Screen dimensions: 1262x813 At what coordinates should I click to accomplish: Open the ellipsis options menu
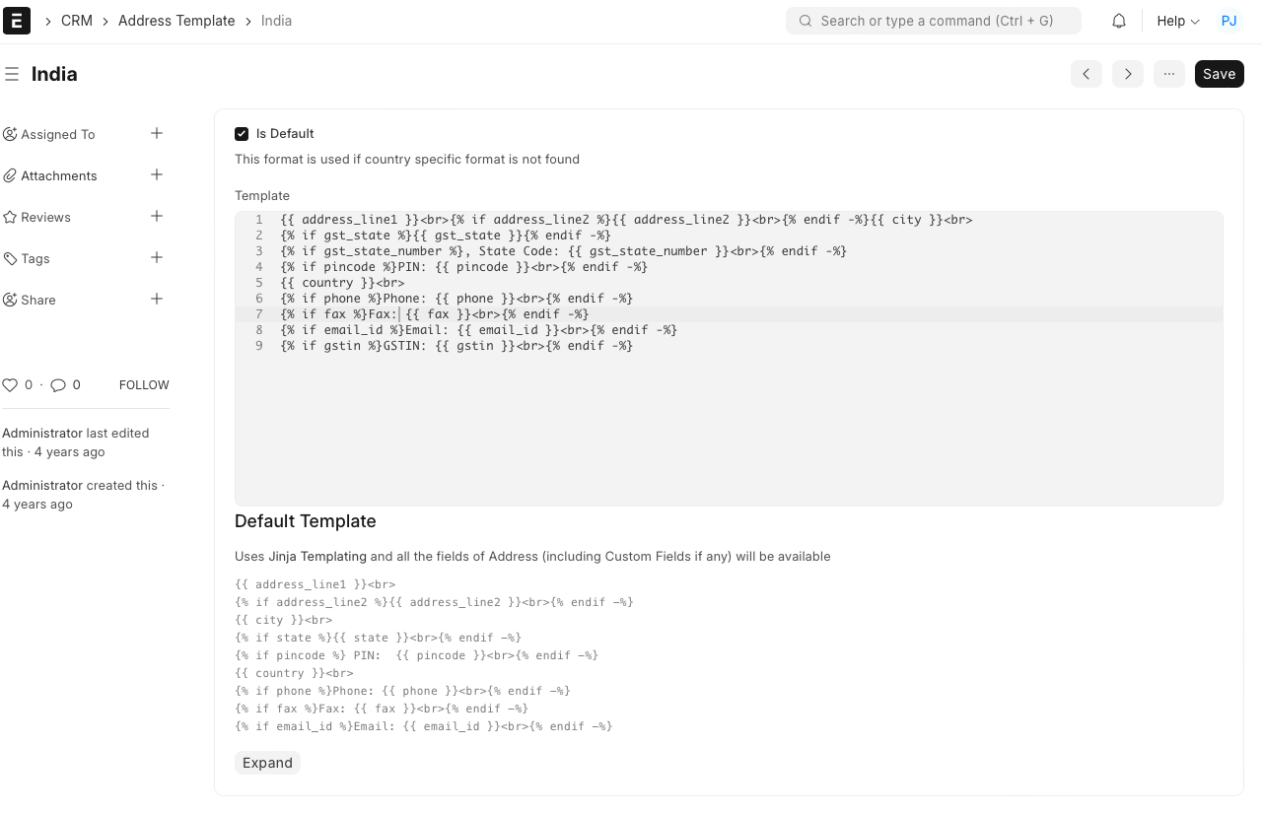pos(1168,74)
